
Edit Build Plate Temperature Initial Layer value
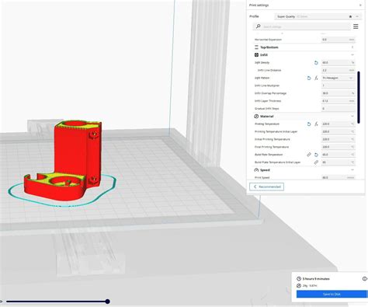coord(338,162)
